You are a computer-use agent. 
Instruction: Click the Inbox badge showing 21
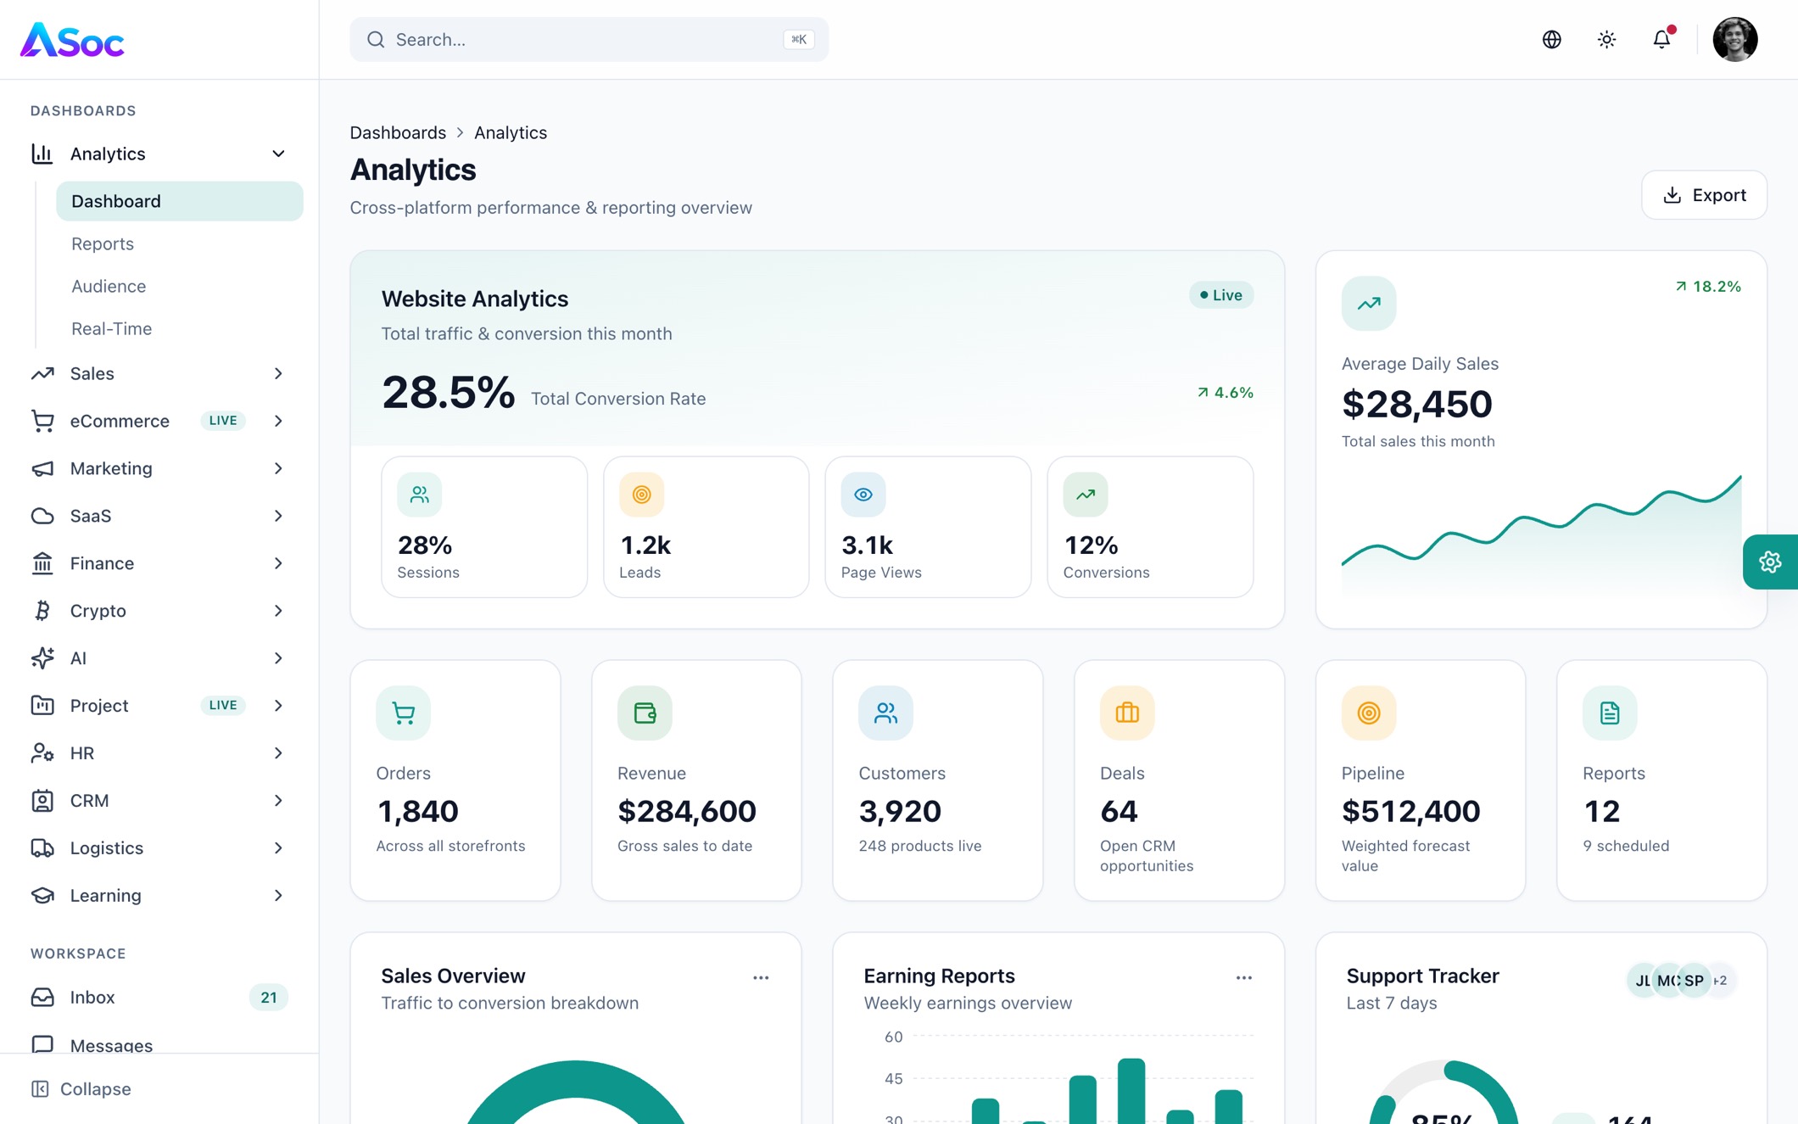pos(268,998)
